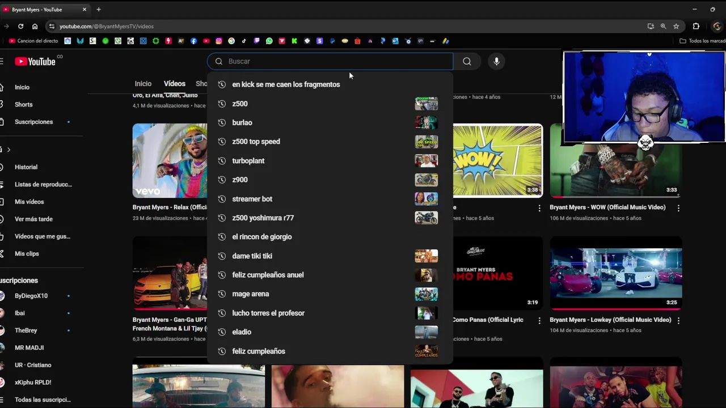
Task: Open options menu for WOW Official Music Video
Action: click(678, 208)
